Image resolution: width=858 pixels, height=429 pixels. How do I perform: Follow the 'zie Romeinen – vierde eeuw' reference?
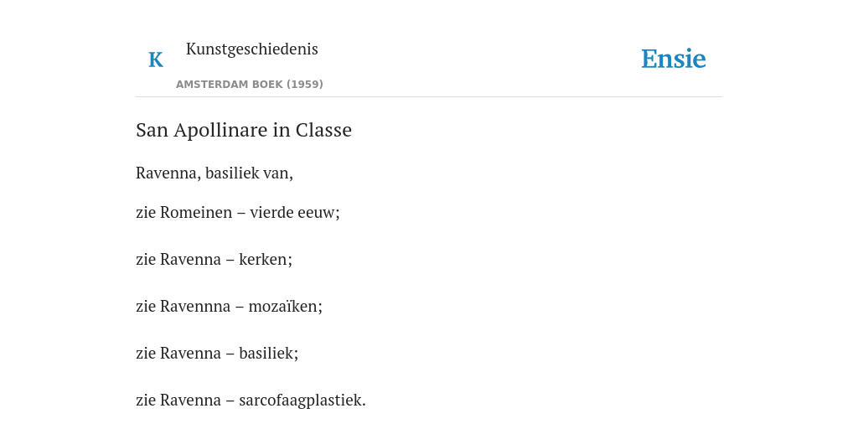click(237, 212)
